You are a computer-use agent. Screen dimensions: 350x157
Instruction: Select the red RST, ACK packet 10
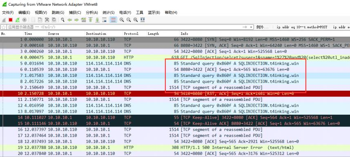point(175,94)
